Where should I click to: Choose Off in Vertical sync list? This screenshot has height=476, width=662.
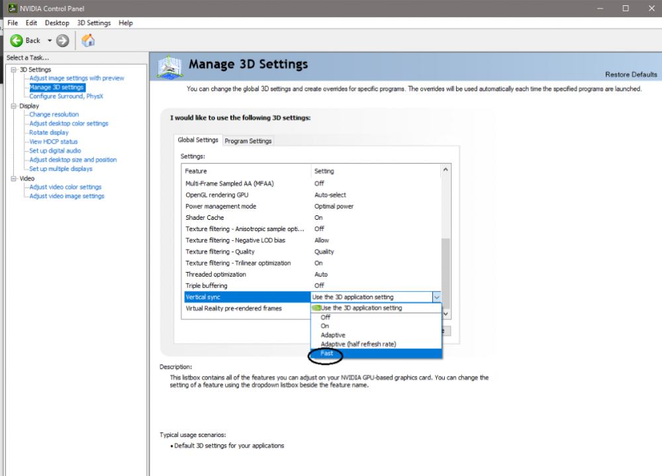376,317
